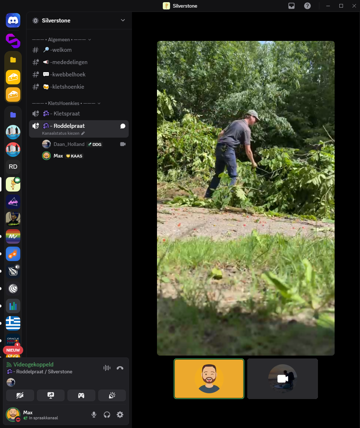360x428 pixels.
Task: Open the kwebbelhoek text channel
Action: point(69,74)
